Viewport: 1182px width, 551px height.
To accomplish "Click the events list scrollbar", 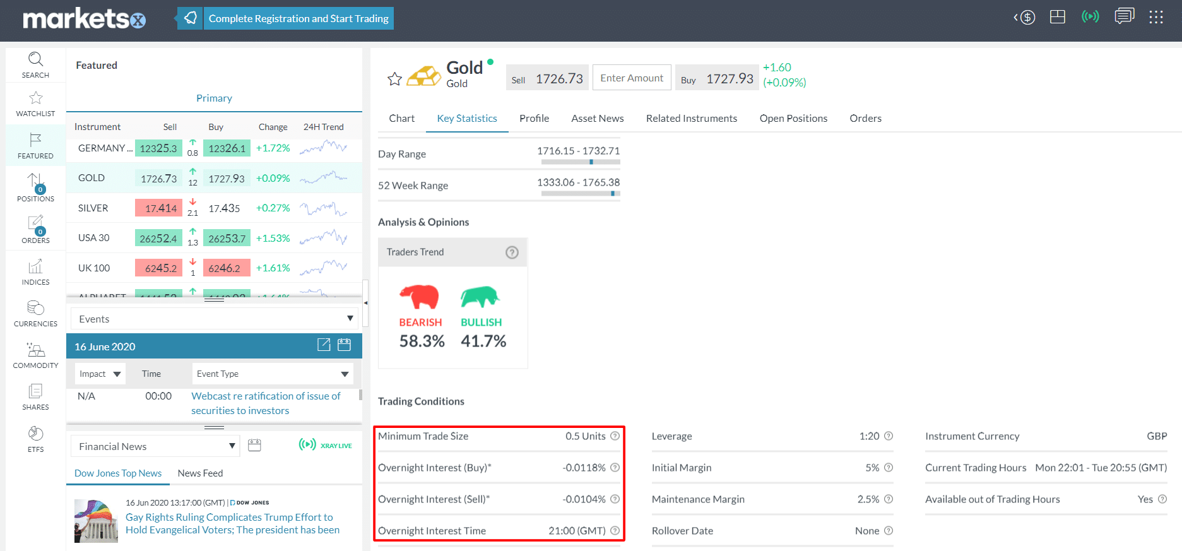I will pyautogui.click(x=360, y=395).
